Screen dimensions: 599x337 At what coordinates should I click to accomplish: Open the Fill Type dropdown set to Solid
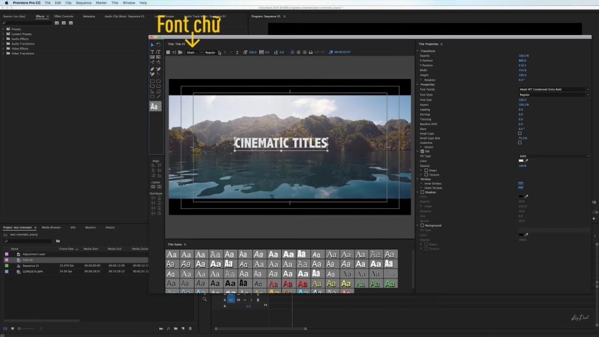point(553,156)
